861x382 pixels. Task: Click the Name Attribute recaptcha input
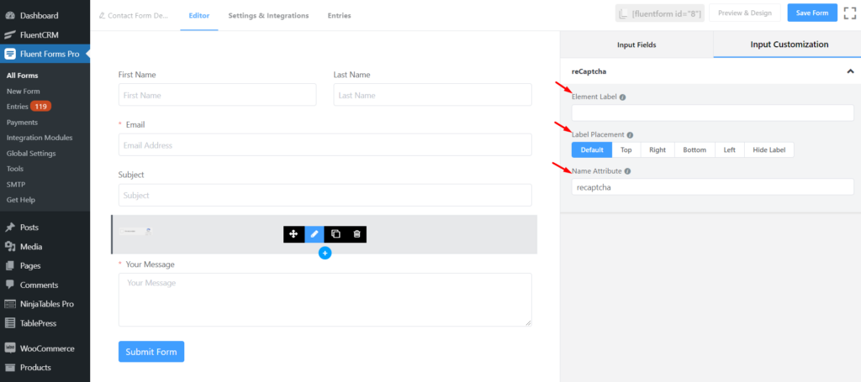tap(713, 187)
